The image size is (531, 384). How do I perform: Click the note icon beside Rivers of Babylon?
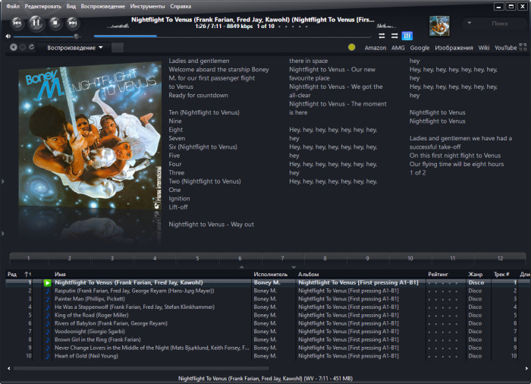coord(47,323)
